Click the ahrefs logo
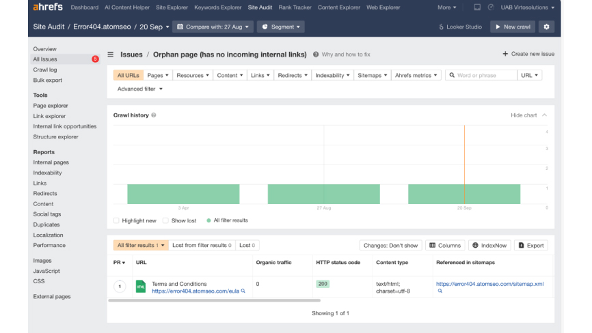The image size is (592, 333). [x=48, y=7]
